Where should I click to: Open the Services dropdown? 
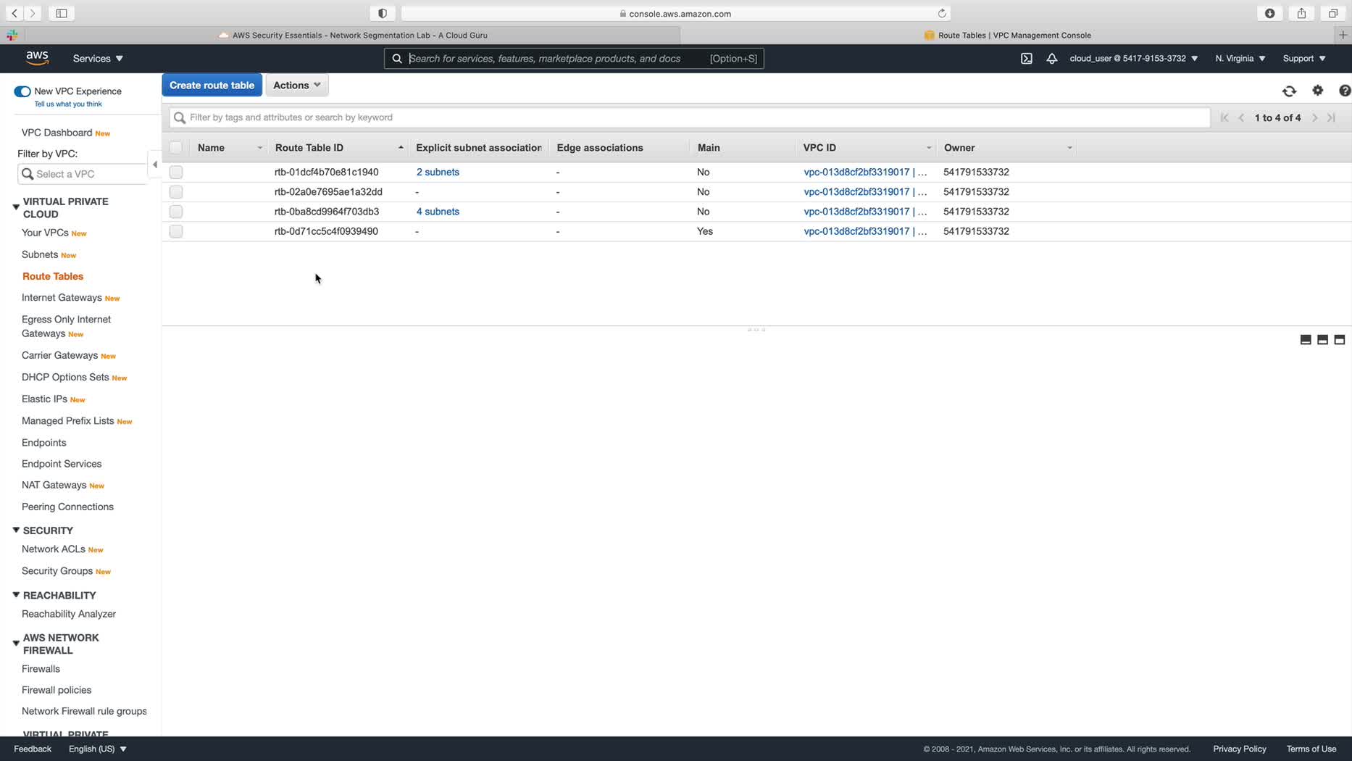coord(98,59)
